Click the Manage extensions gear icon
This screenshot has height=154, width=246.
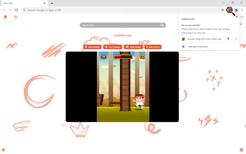point(183,47)
